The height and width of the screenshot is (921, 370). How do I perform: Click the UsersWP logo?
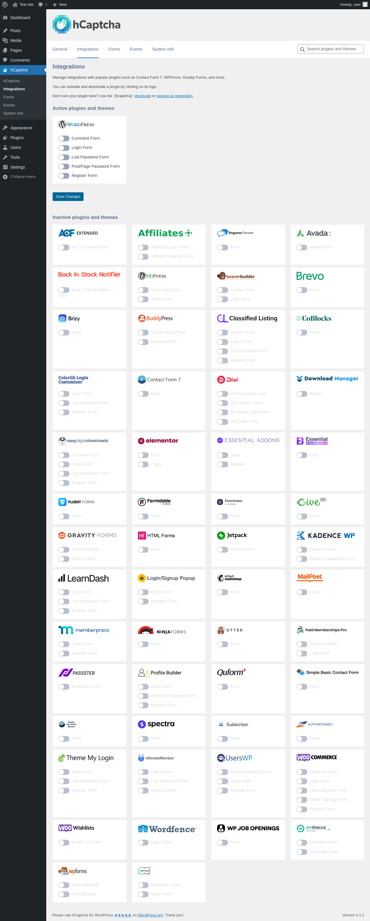pyautogui.click(x=234, y=758)
